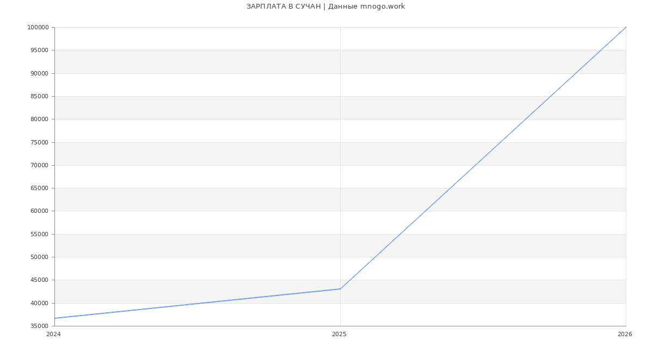Viewport: 653px width, 353px height.
Task: Click the 65000 y-axis label
Action: pos(39,188)
